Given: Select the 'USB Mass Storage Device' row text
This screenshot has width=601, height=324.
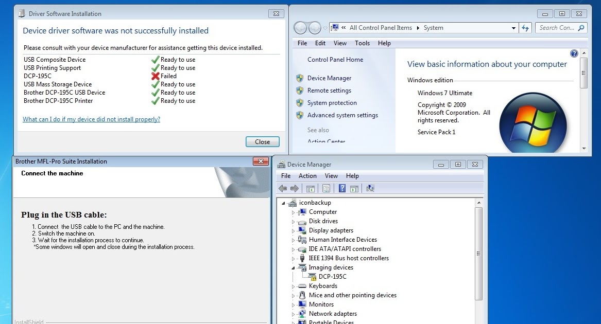Looking at the screenshot, I should click(x=58, y=85).
